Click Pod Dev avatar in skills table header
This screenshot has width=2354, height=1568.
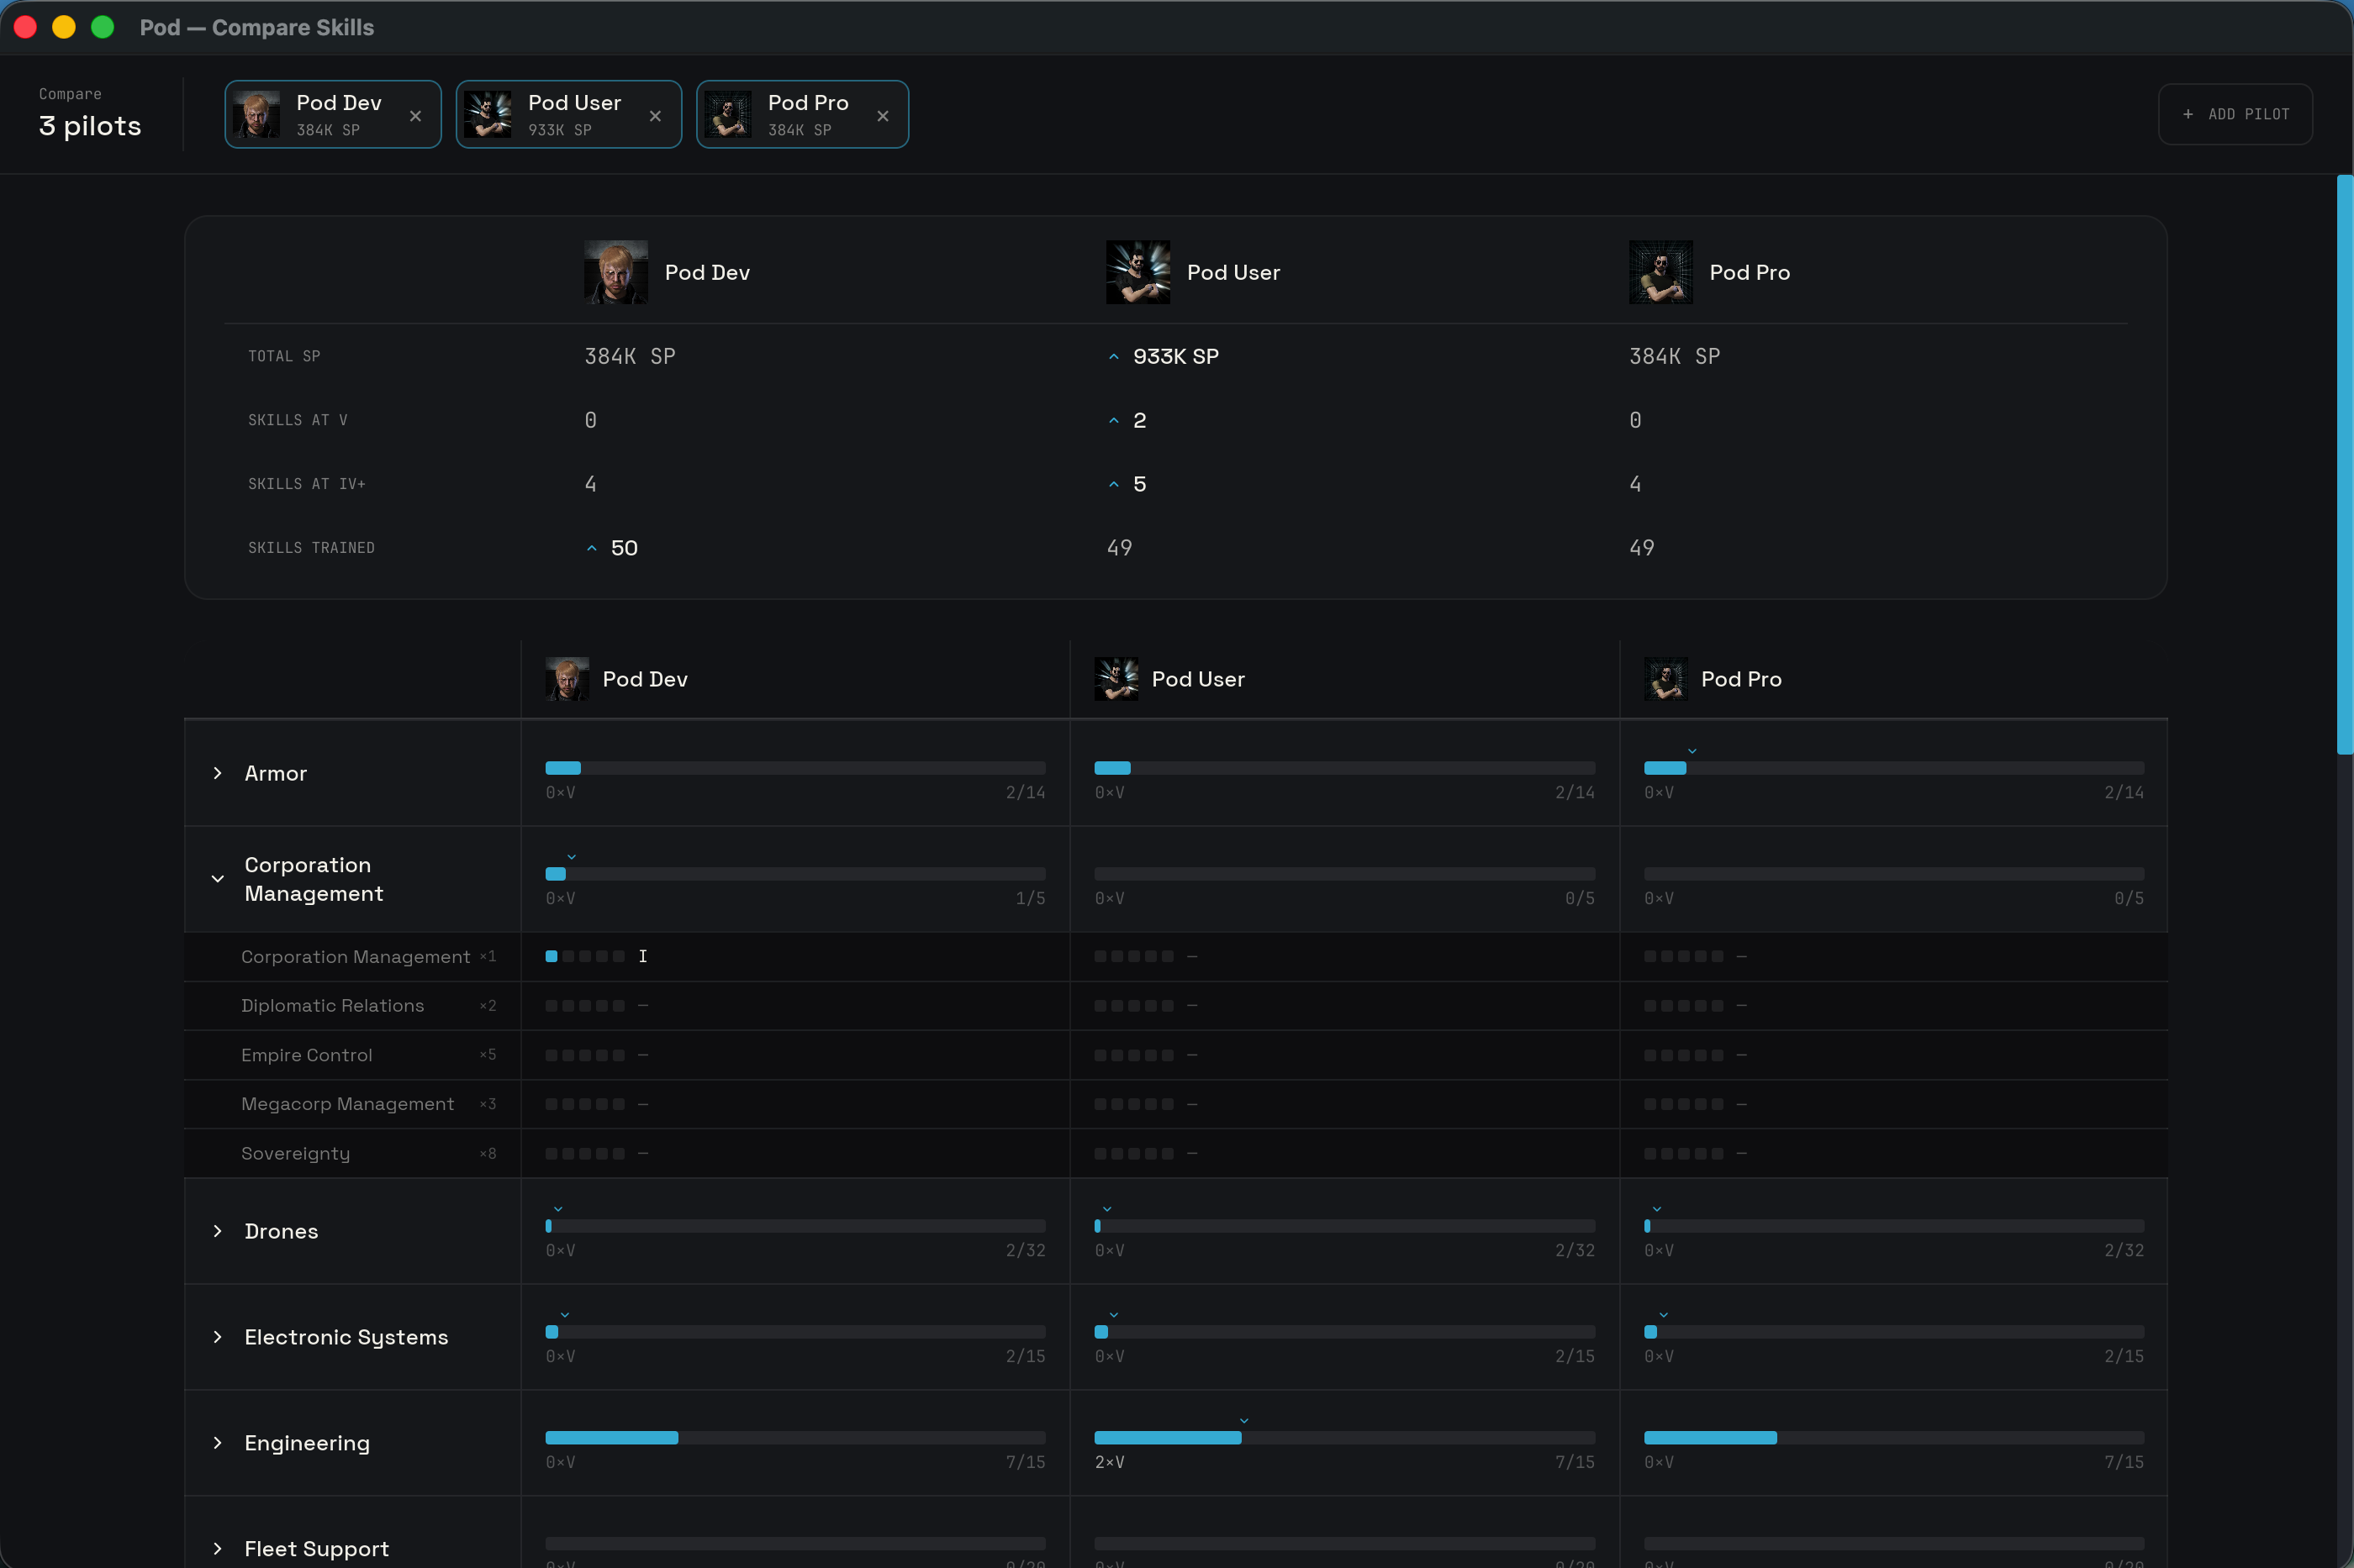point(567,679)
